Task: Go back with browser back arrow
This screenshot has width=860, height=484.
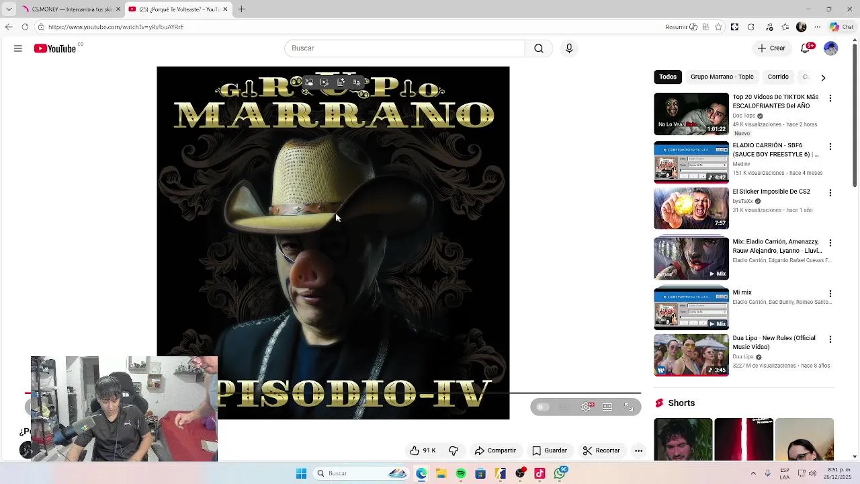Action: pos(8,27)
